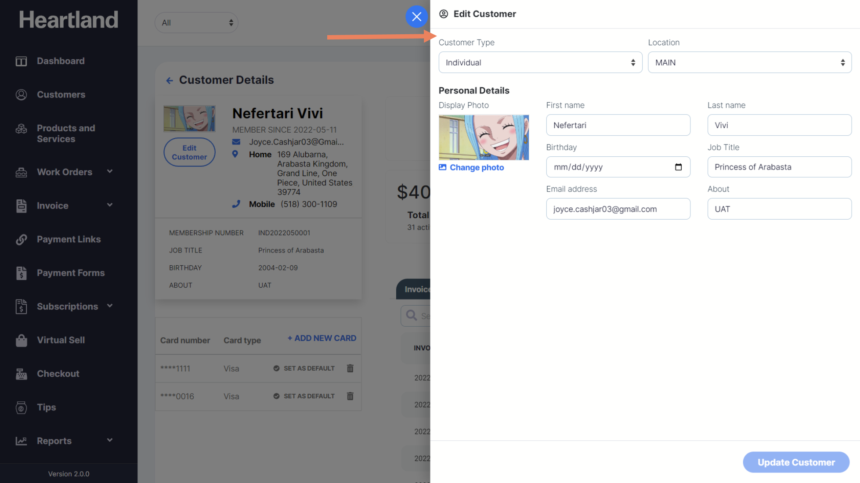Go to Customers menu item
860x483 pixels.
[x=61, y=94]
